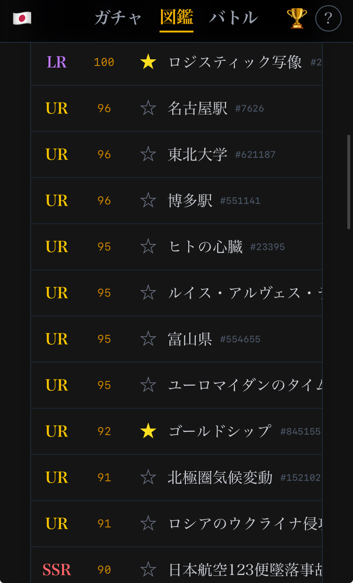Click the question mark help button
This screenshot has width=353, height=583.
(328, 18)
